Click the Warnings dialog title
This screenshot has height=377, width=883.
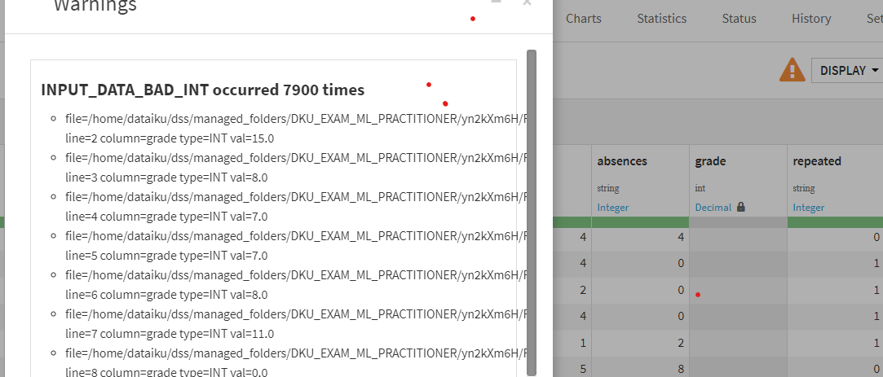tap(95, 6)
